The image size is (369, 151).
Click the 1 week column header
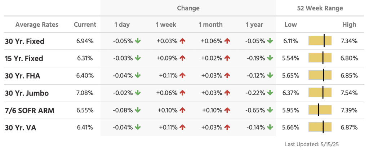pos(165,25)
